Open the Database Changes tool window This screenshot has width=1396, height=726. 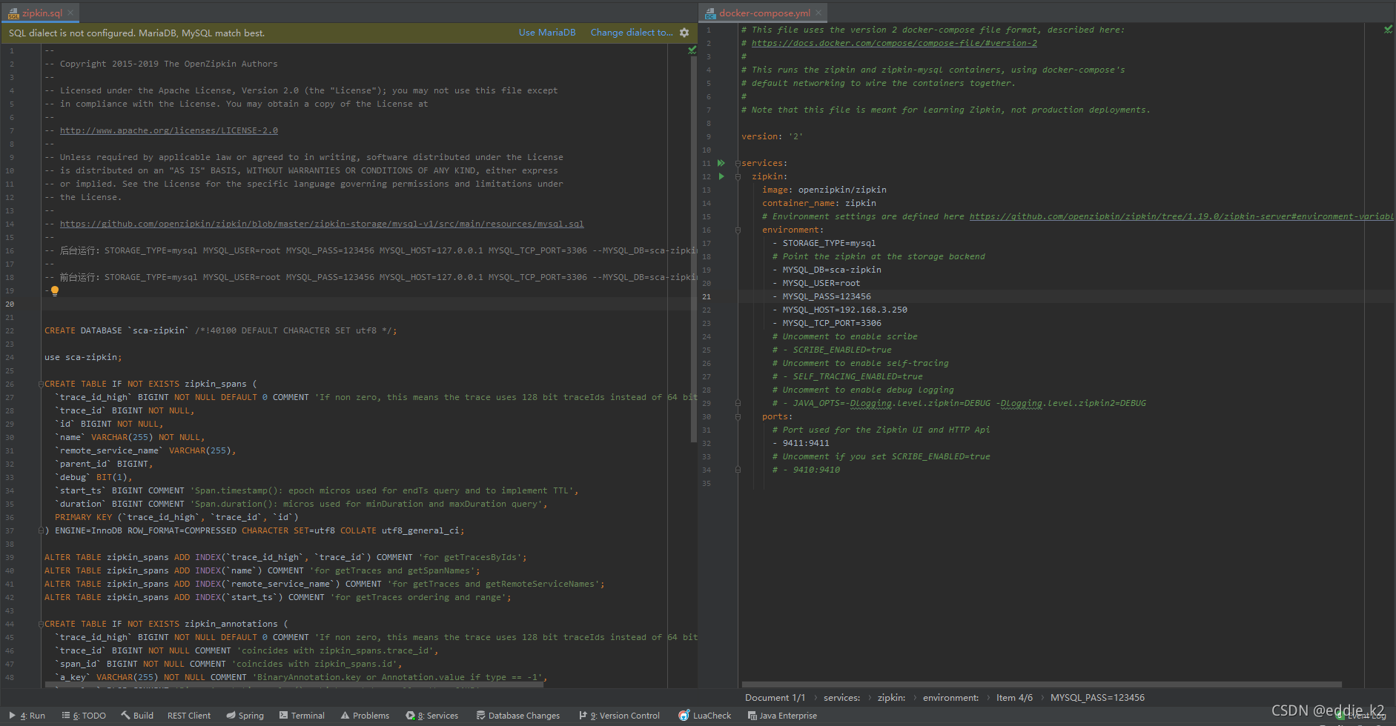[517, 716]
